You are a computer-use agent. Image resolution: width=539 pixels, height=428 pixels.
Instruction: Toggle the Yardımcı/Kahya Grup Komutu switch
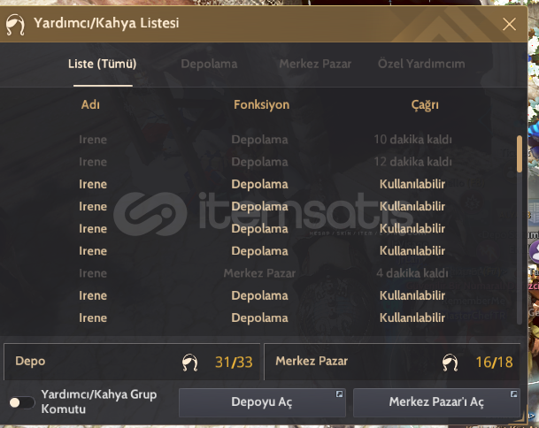point(21,402)
